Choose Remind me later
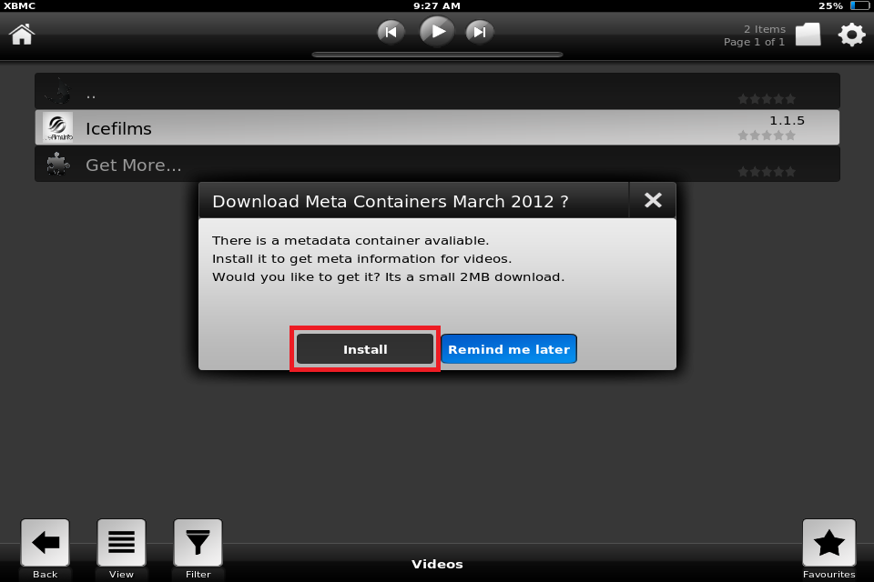Screen dimensions: 874x582 pyautogui.click(x=509, y=349)
